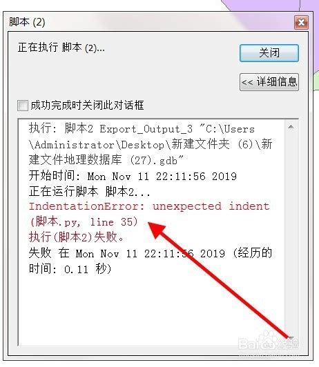Screen dimensions: 319x367
Task: Collapse details with << 详细信息 button
Action: point(269,82)
